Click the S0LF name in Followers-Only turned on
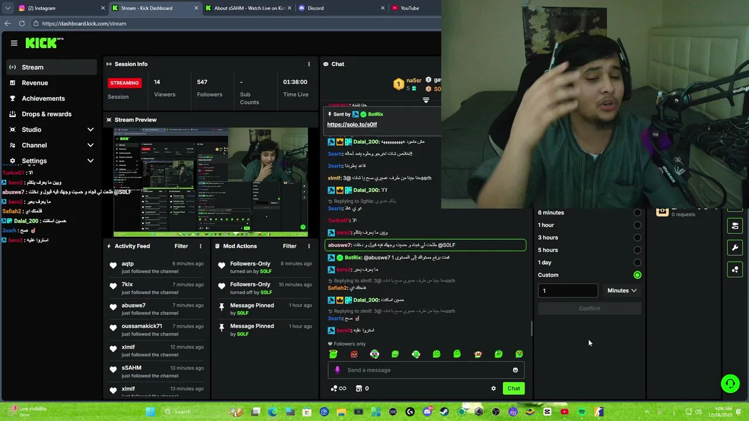Image resolution: width=749 pixels, height=421 pixels. click(266, 271)
